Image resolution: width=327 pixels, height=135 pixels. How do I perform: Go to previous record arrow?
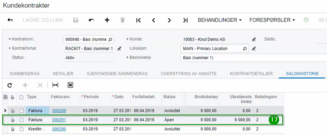[x=154, y=20]
